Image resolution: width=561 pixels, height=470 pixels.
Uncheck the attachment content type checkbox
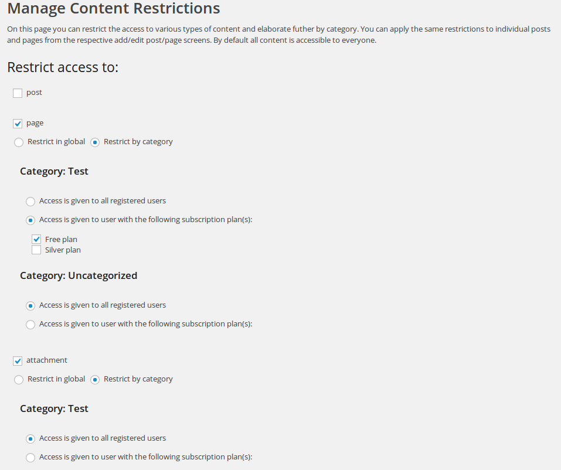coord(18,361)
